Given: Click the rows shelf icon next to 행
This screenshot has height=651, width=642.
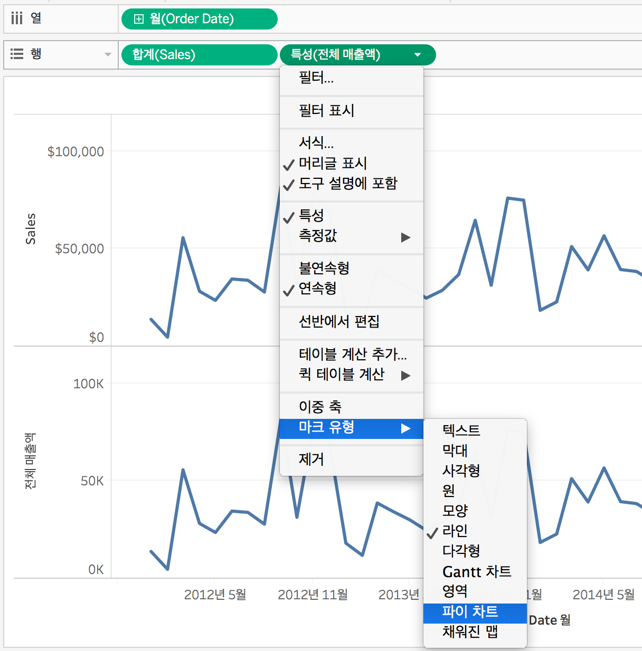Looking at the screenshot, I should [17, 54].
